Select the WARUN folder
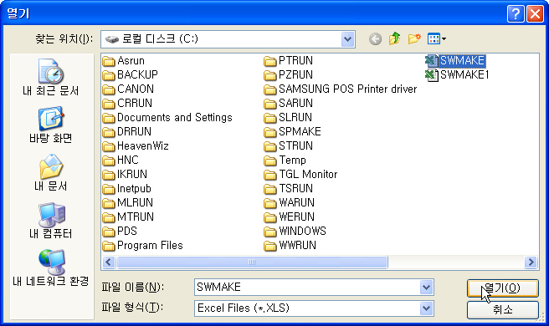 coord(290,203)
